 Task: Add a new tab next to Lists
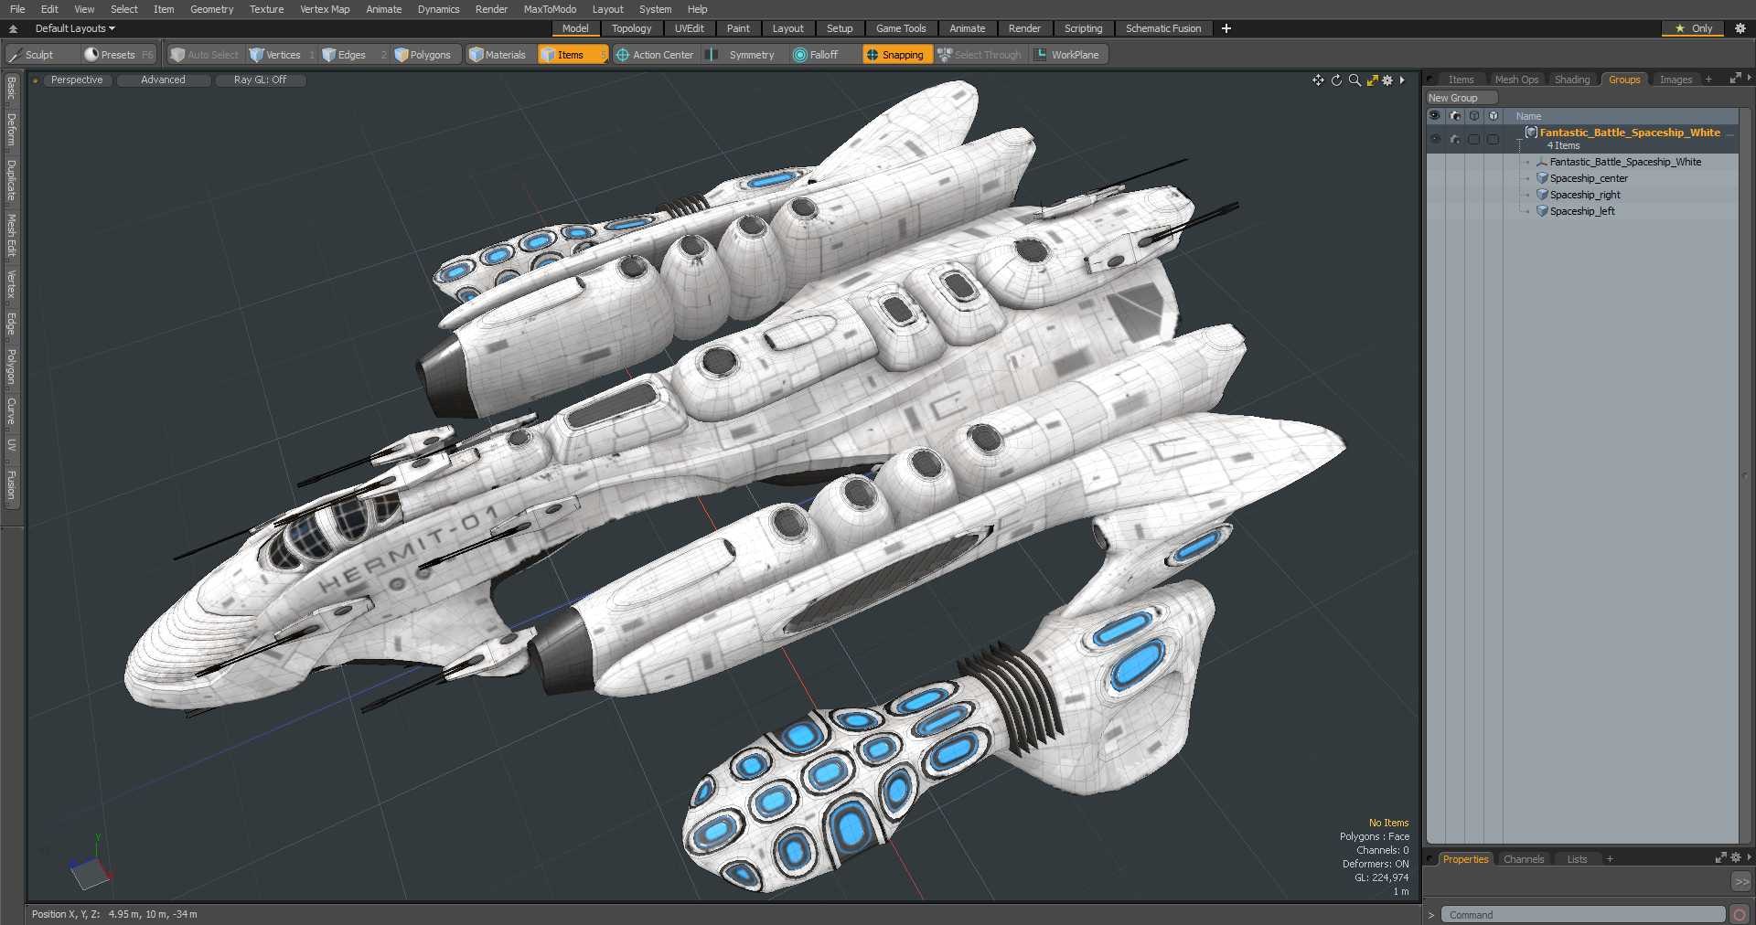click(x=1610, y=859)
